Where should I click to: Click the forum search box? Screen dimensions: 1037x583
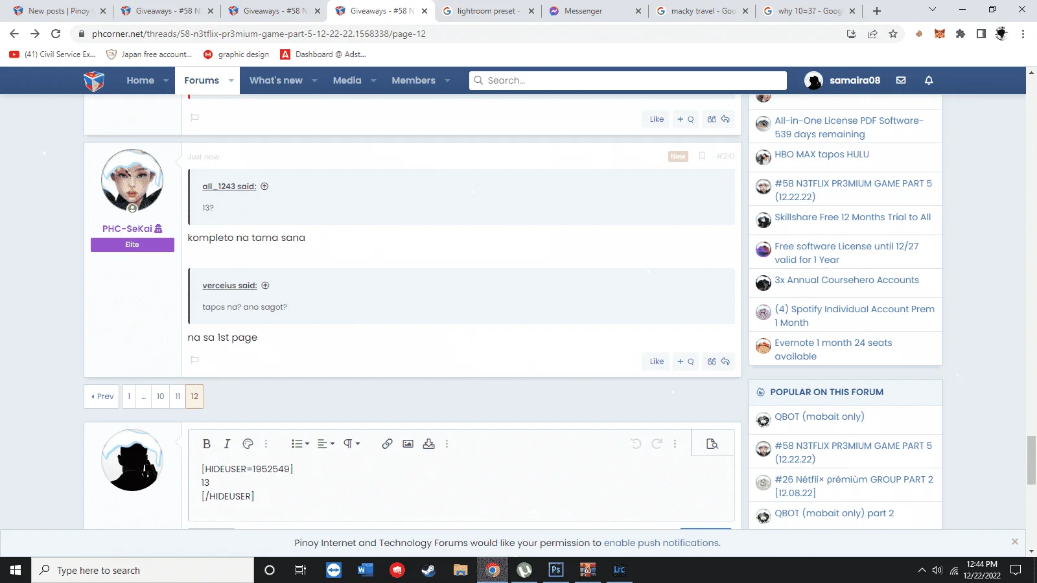(627, 80)
